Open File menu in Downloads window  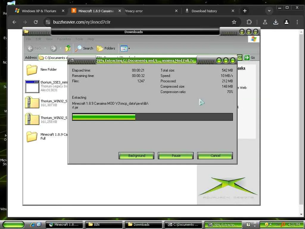click(x=29, y=39)
